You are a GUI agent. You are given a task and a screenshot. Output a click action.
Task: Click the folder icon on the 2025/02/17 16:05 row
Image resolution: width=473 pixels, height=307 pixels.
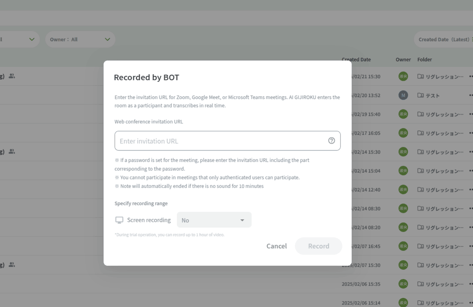(421, 133)
